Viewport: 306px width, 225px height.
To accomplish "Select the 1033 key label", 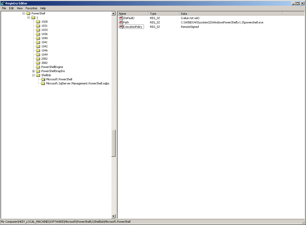I will tap(44, 30).
